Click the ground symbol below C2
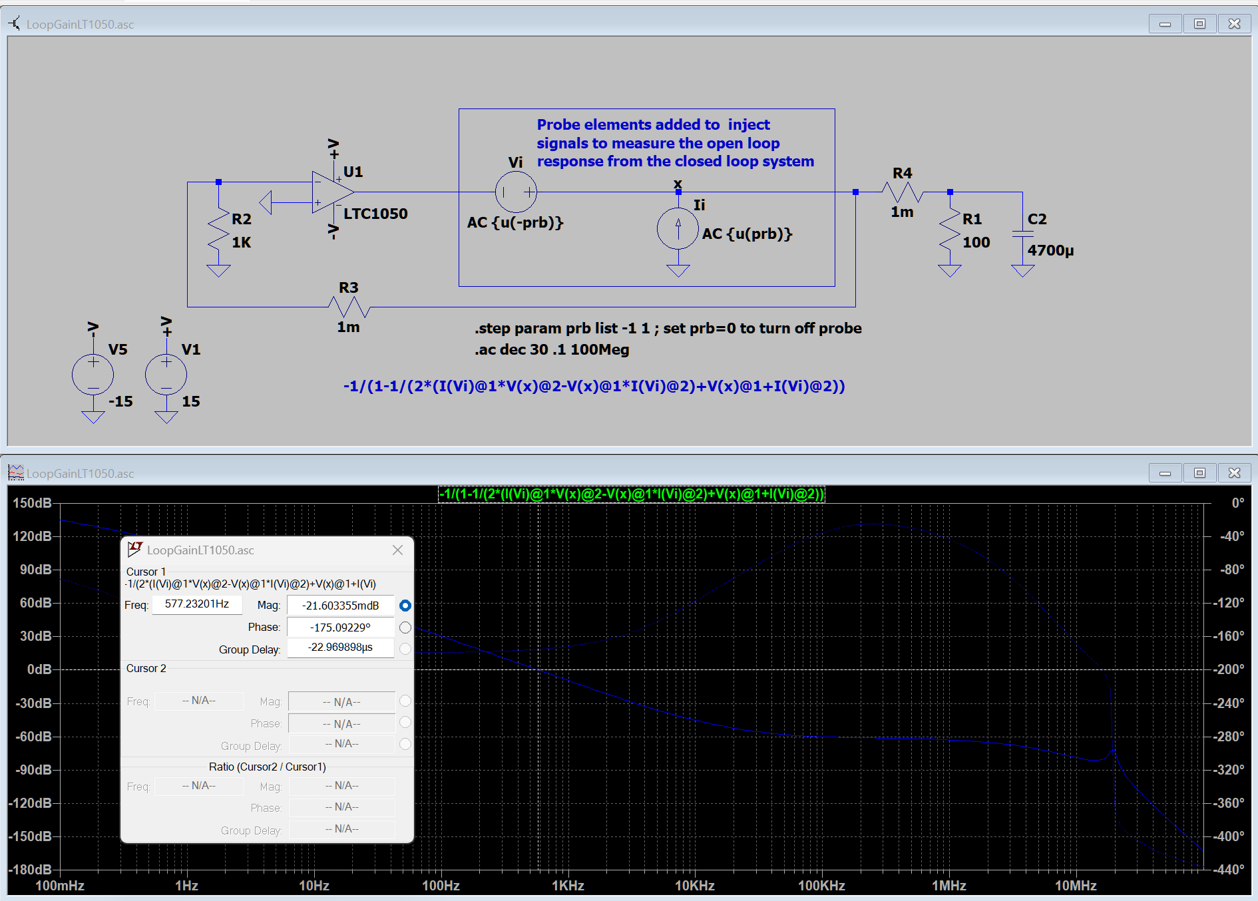This screenshot has height=901, width=1258. click(1023, 270)
